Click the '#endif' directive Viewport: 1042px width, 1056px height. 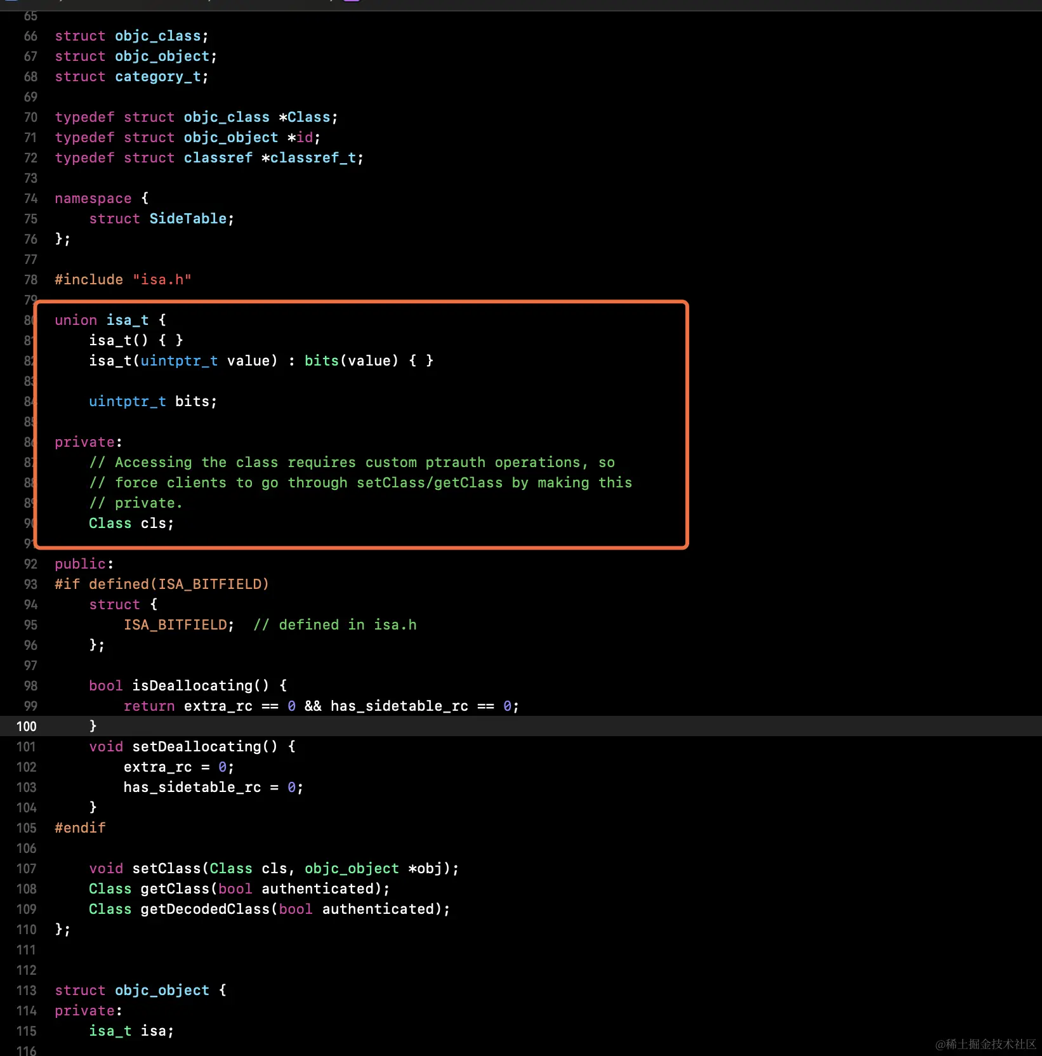click(x=80, y=828)
